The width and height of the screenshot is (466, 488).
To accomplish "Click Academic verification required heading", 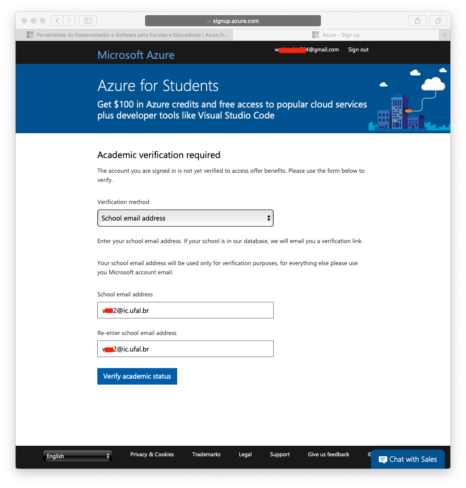I will point(159,155).
